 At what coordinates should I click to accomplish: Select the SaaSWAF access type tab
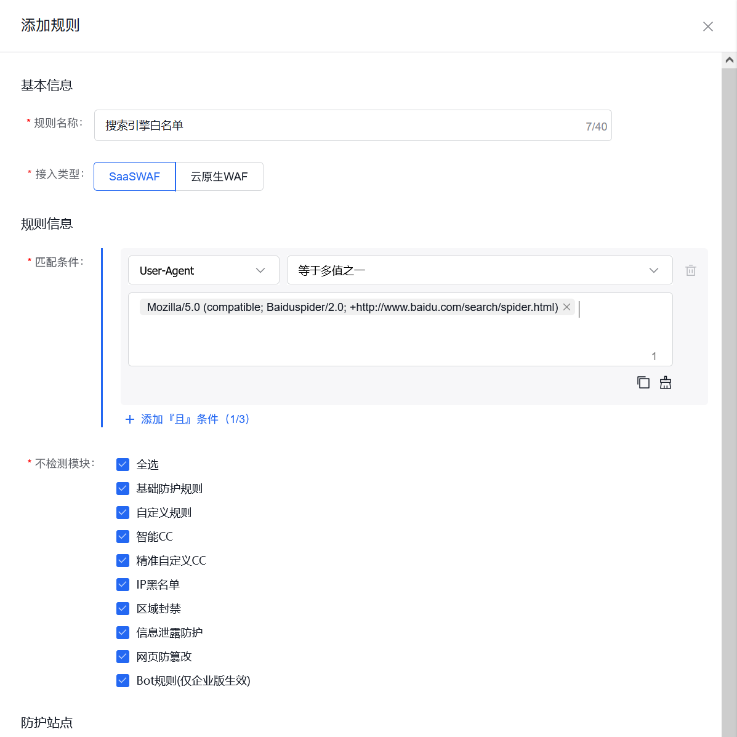pyautogui.click(x=134, y=177)
